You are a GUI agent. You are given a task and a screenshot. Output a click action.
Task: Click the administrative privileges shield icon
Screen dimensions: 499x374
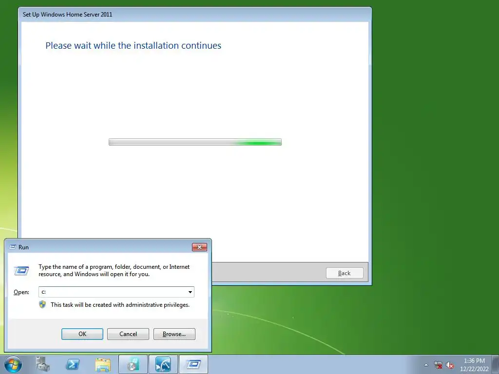point(42,305)
